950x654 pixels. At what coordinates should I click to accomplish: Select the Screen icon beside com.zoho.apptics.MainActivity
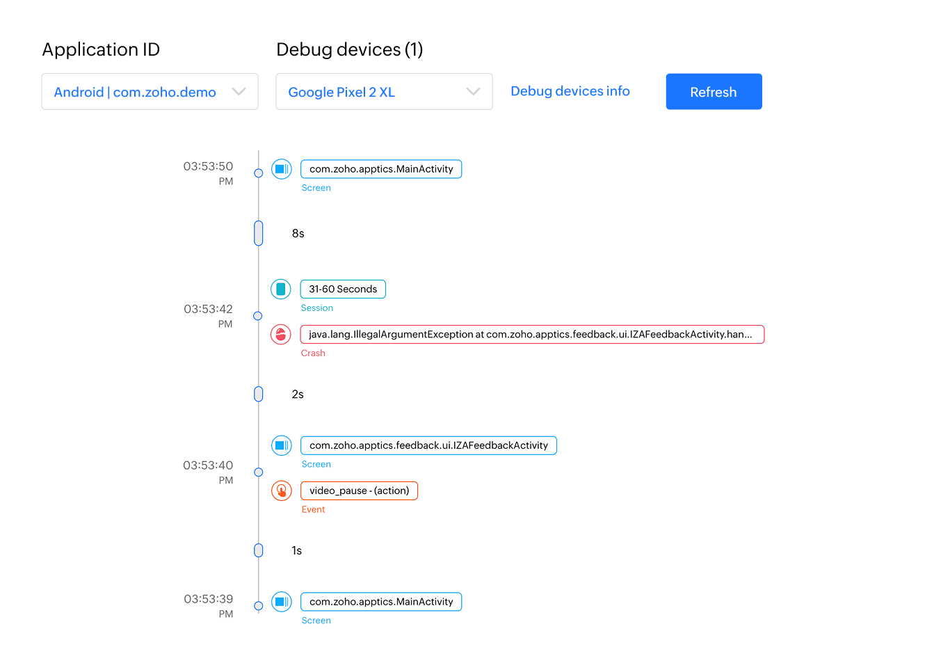281,169
